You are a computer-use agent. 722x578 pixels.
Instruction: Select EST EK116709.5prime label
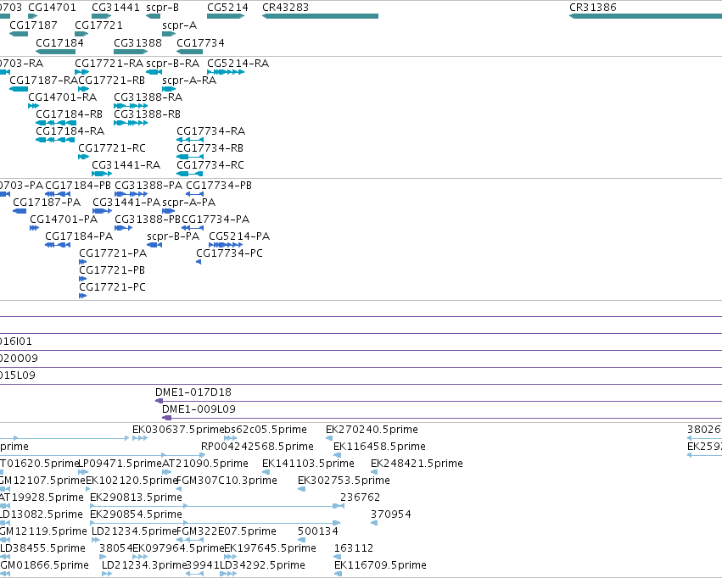(380, 565)
